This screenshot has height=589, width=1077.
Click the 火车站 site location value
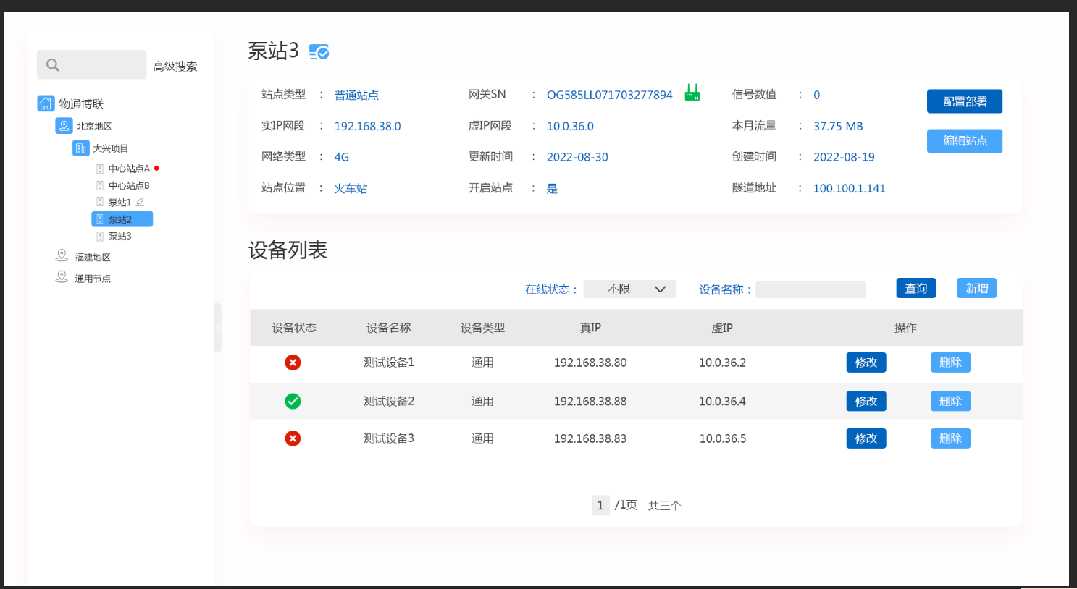tap(351, 188)
